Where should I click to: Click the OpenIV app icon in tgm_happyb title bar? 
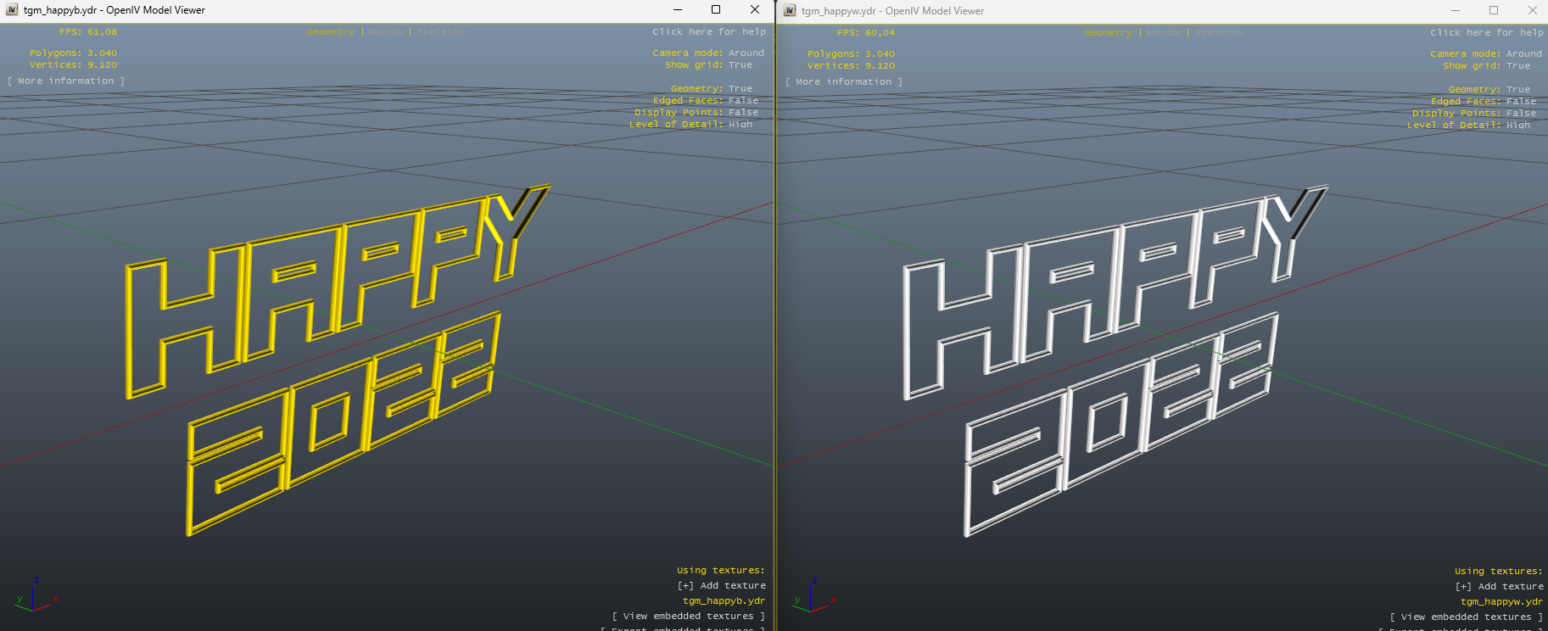pyautogui.click(x=12, y=10)
